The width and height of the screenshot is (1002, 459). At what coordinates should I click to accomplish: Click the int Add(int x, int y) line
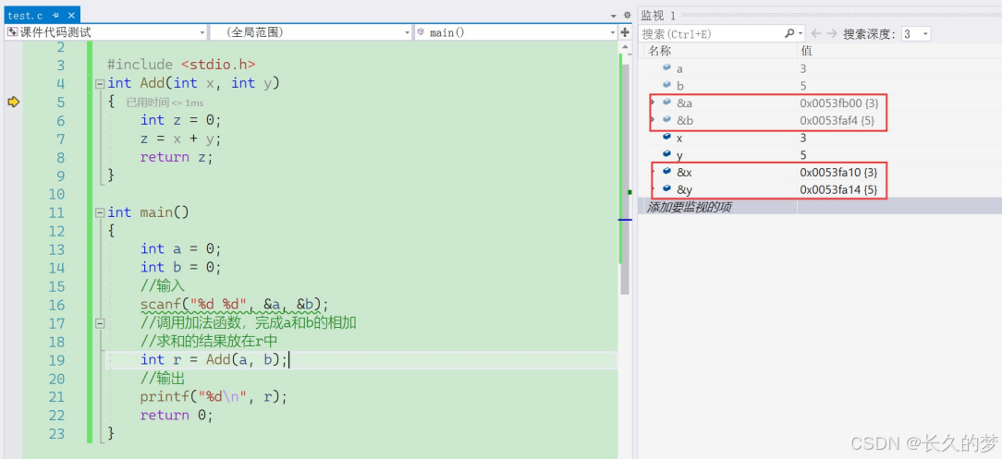point(193,83)
